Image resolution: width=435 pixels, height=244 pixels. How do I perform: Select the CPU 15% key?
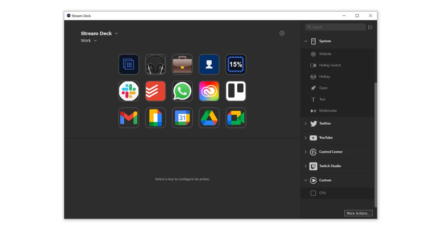pos(236,64)
